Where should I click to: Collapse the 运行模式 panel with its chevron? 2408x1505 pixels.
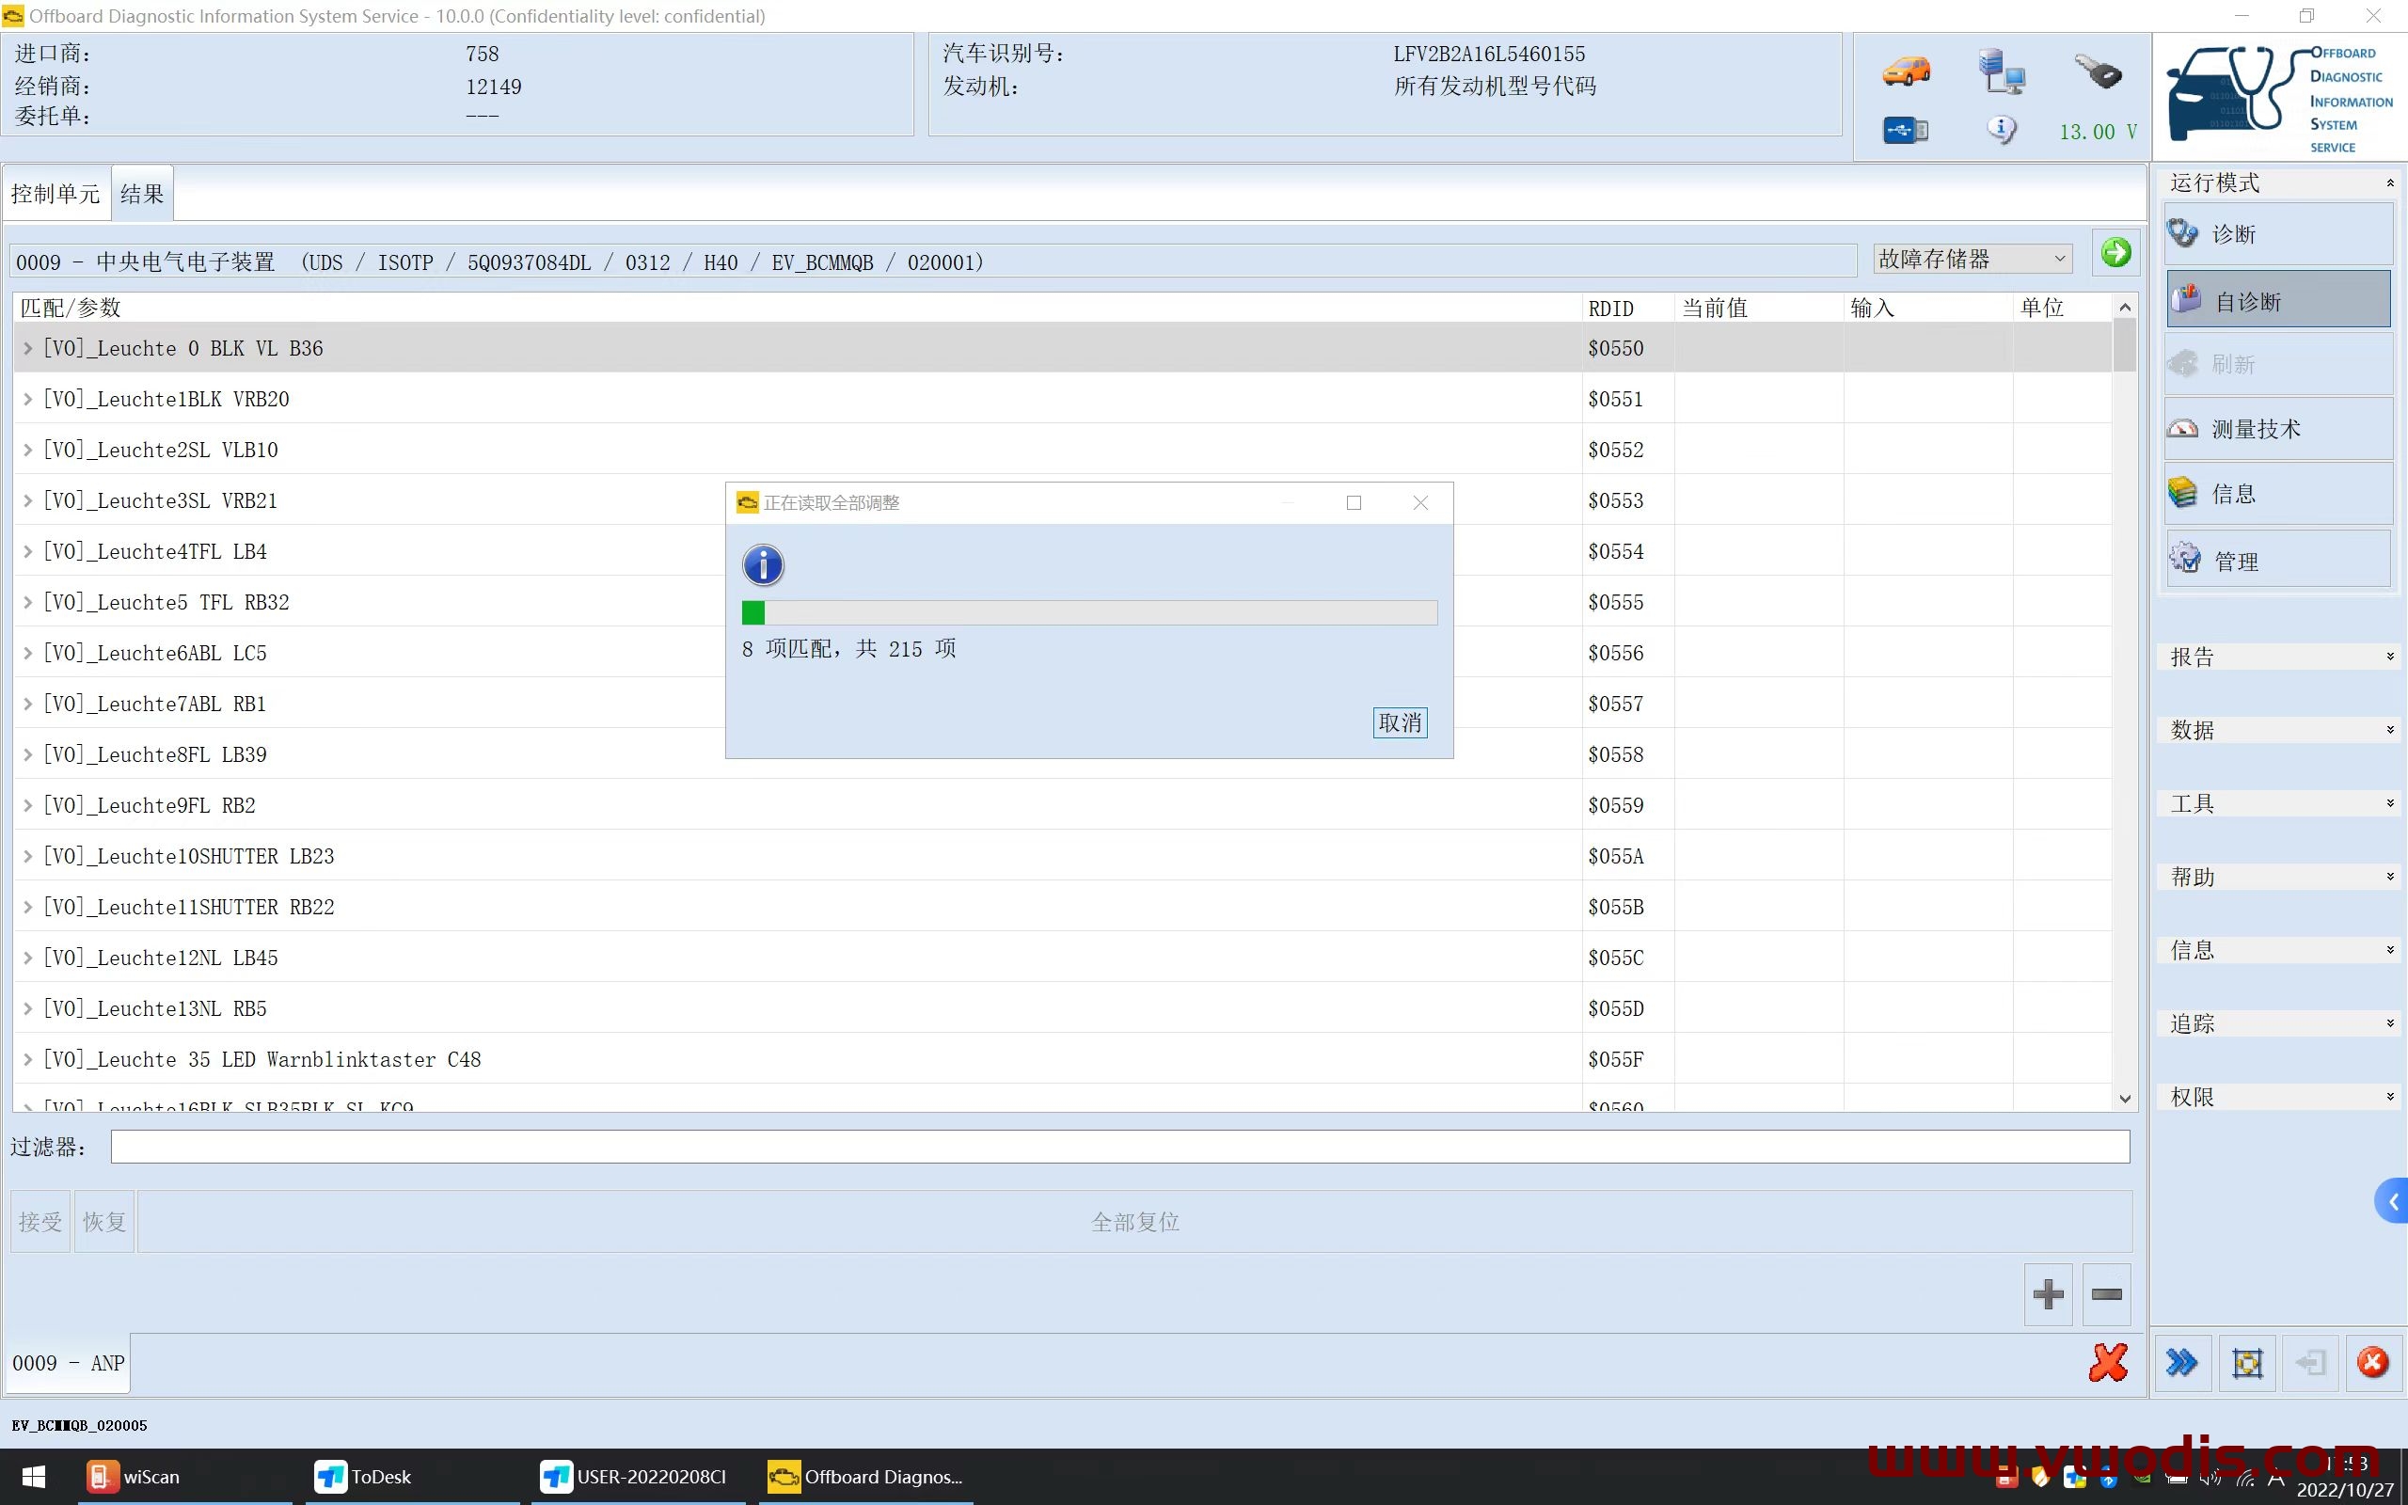(2390, 182)
